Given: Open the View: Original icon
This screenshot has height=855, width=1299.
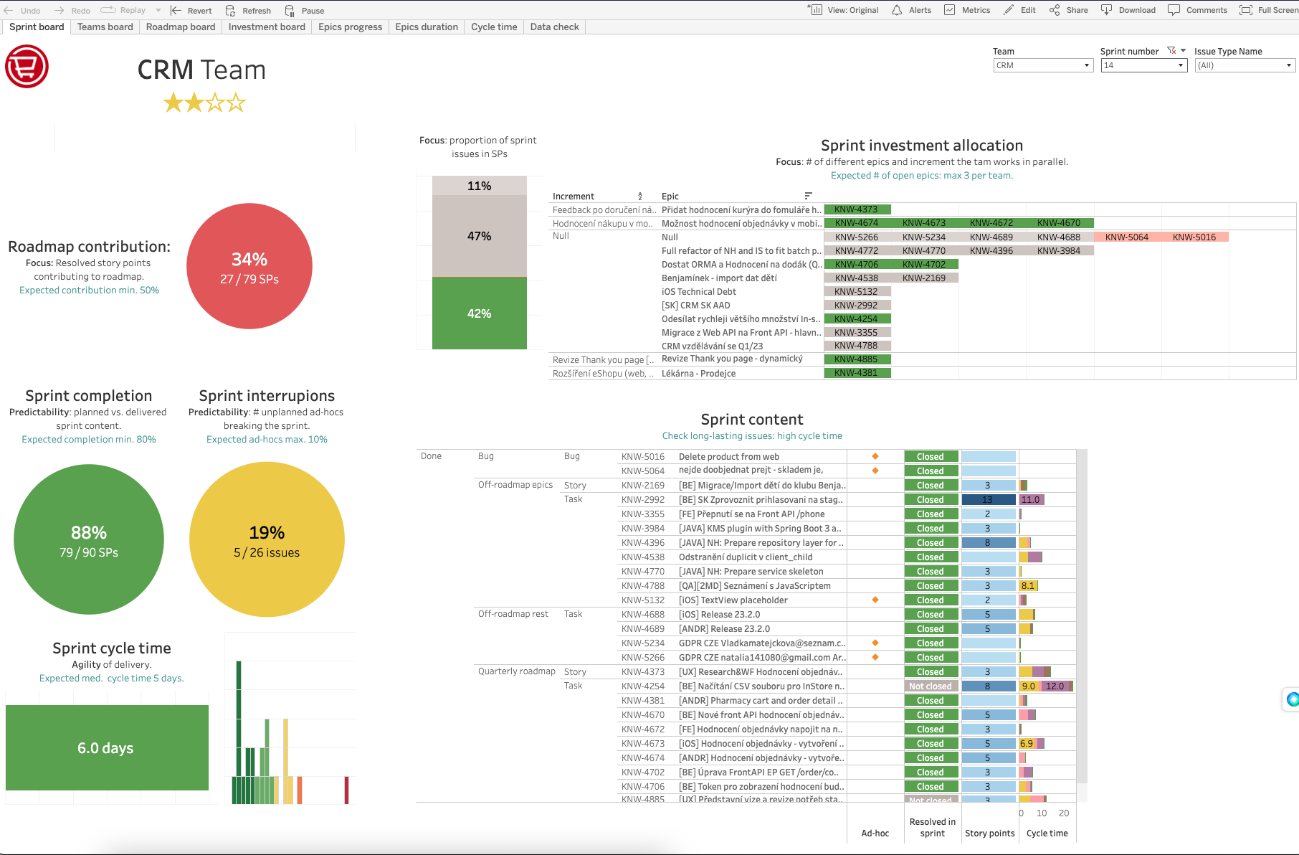Looking at the screenshot, I should (x=815, y=10).
